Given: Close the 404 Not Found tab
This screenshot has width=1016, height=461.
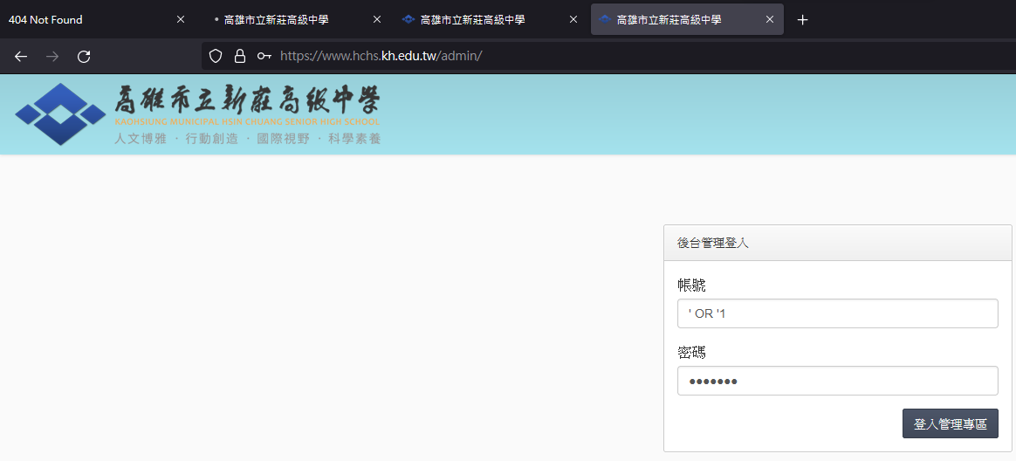Looking at the screenshot, I should point(181,19).
